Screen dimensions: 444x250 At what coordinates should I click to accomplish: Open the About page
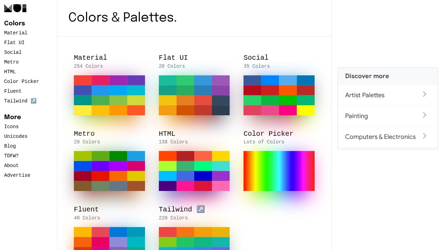11,165
